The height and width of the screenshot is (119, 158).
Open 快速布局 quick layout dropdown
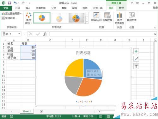tap(9, 18)
